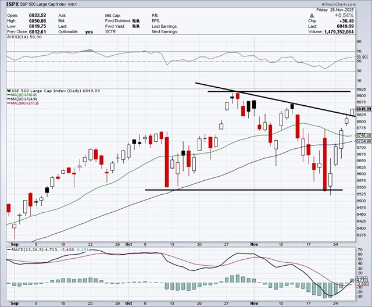Select the 6849.09 last price tag on axis

[x=363, y=109]
